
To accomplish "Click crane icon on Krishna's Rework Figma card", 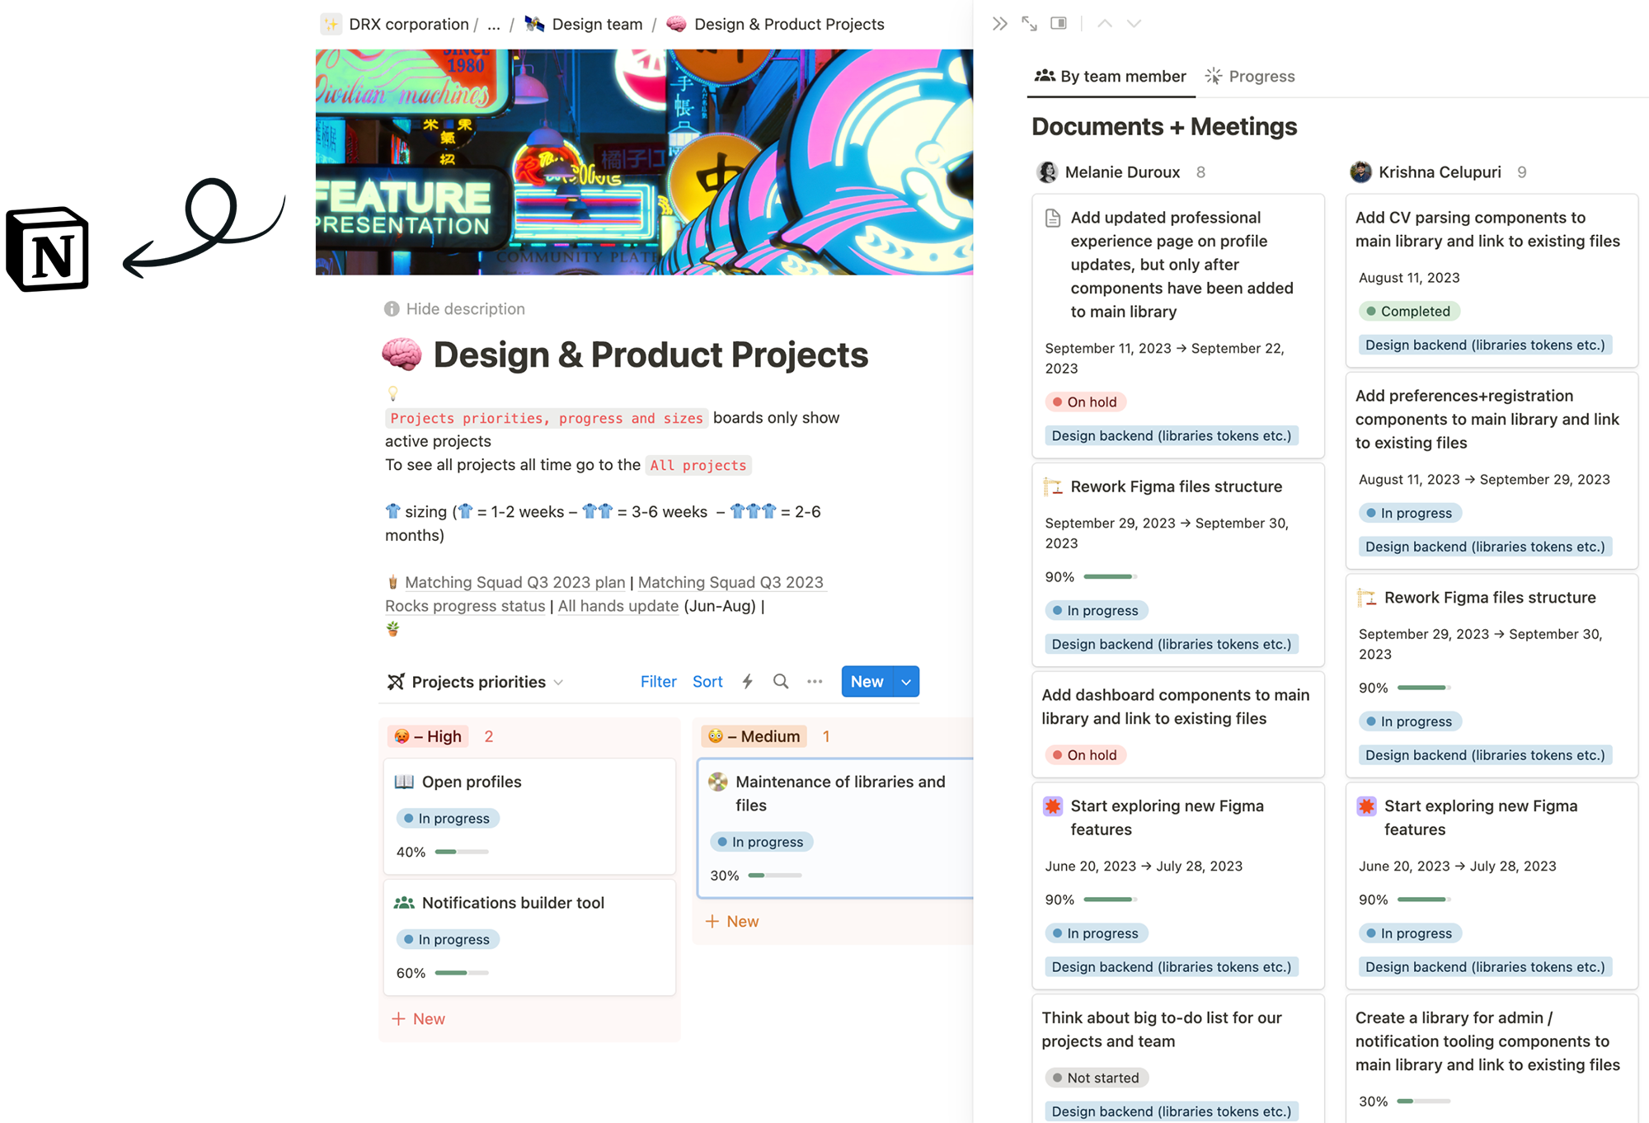I will 1367,598.
